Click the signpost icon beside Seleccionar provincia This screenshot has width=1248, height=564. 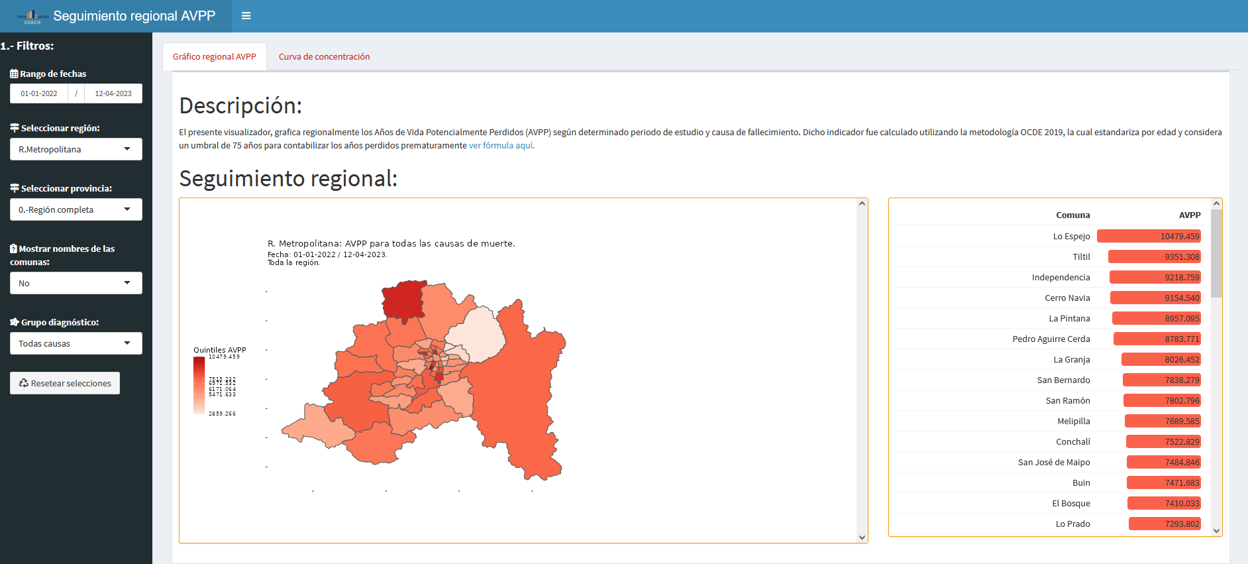coord(15,188)
